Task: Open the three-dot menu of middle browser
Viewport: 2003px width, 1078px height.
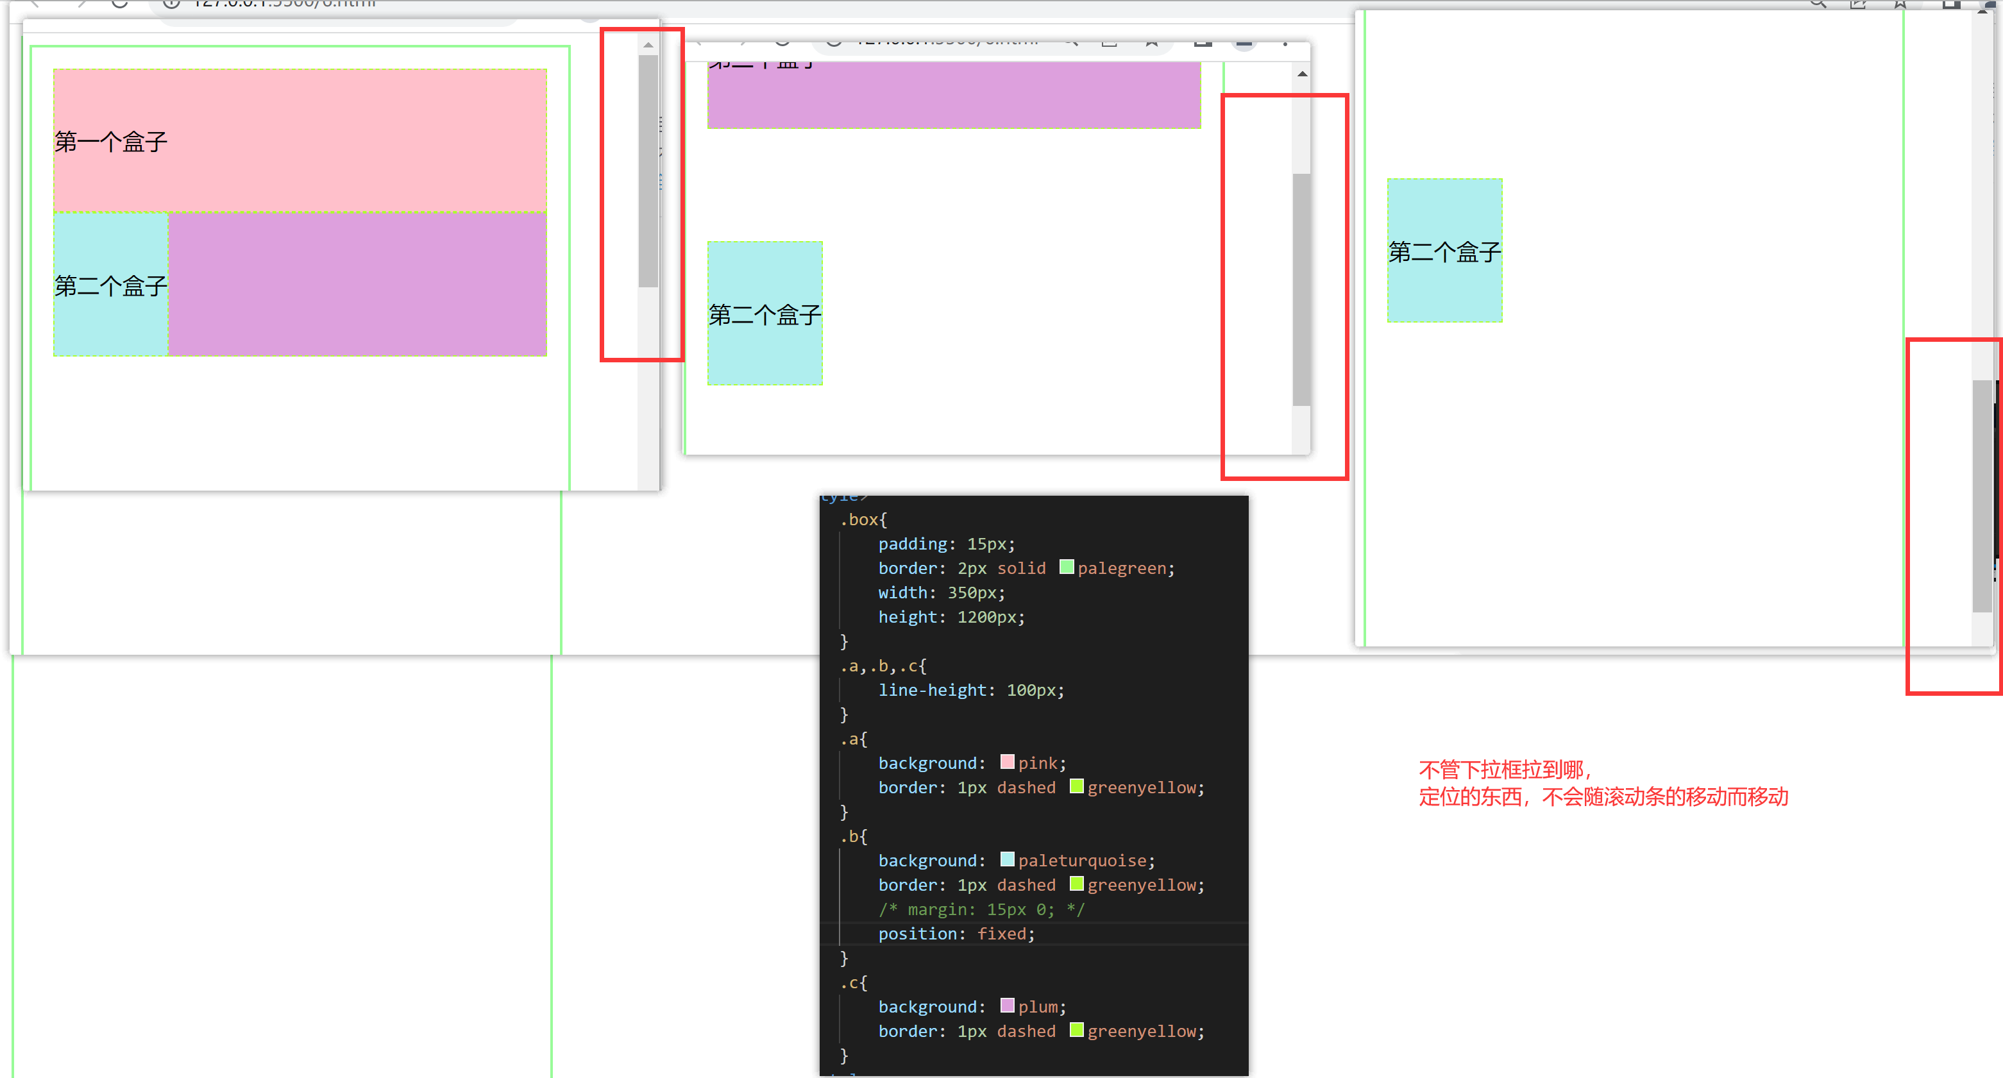Action: pyautogui.click(x=1285, y=44)
